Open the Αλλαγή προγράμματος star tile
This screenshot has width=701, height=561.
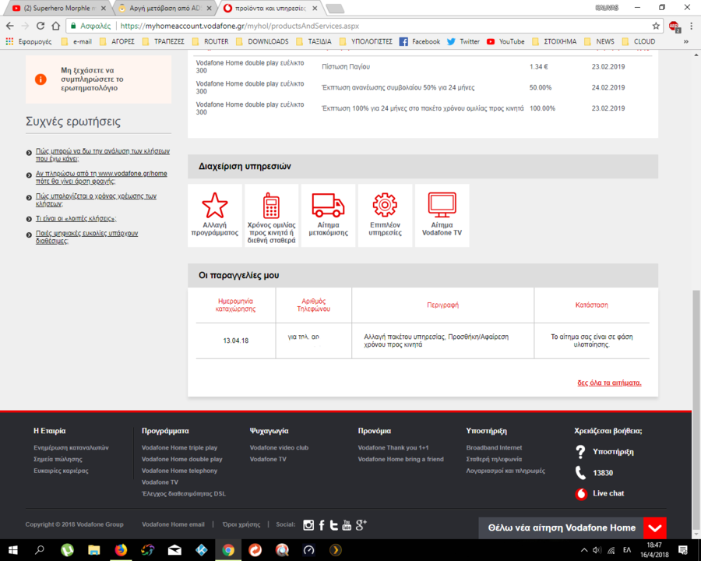click(215, 215)
